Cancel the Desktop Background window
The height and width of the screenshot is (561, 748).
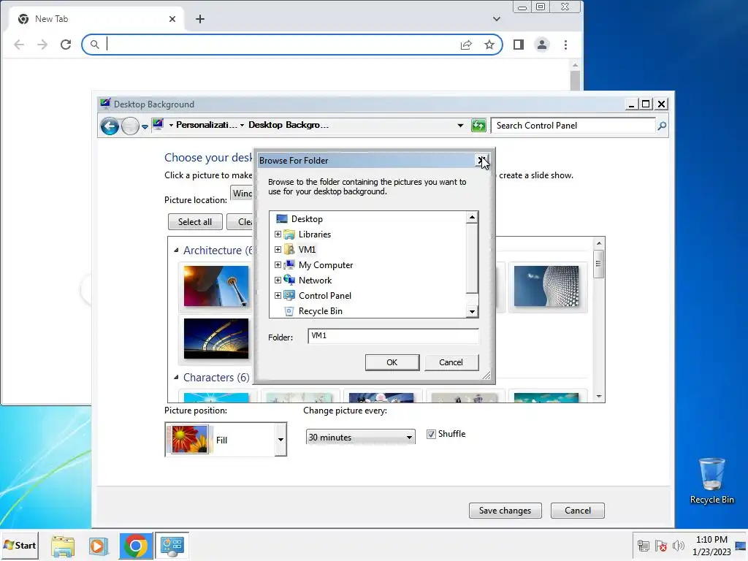pyautogui.click(x=577, y=511)
